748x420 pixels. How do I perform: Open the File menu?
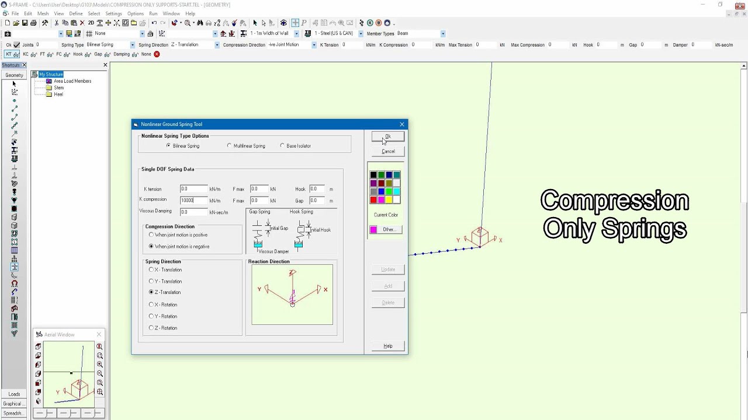[x=15, y=13]
